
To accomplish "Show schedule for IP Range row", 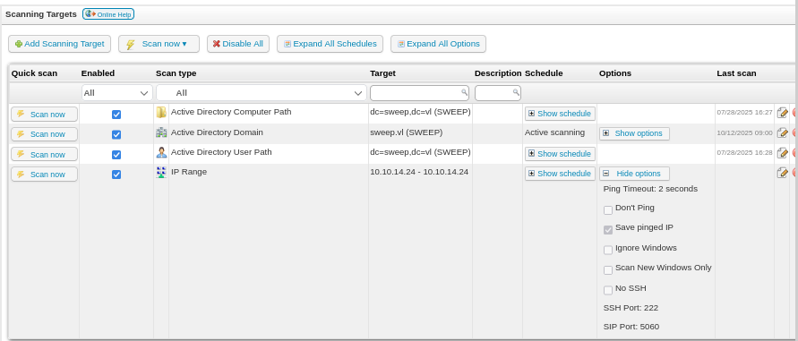I will (x=560, y=174).
